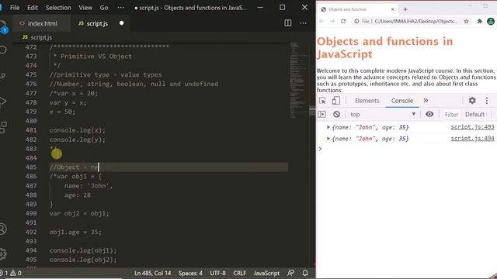Image resolution: width=497 pixels, height=279 pixels.
Task: Clear the console output
Action: tap(336, 114)
